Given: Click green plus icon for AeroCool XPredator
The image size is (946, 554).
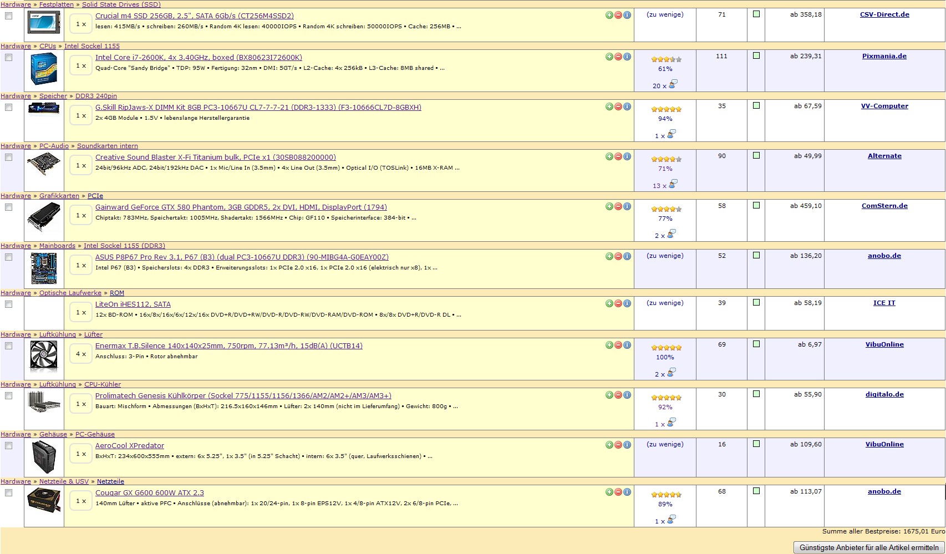Looking at the screenshot, I should tap(609, 445).
